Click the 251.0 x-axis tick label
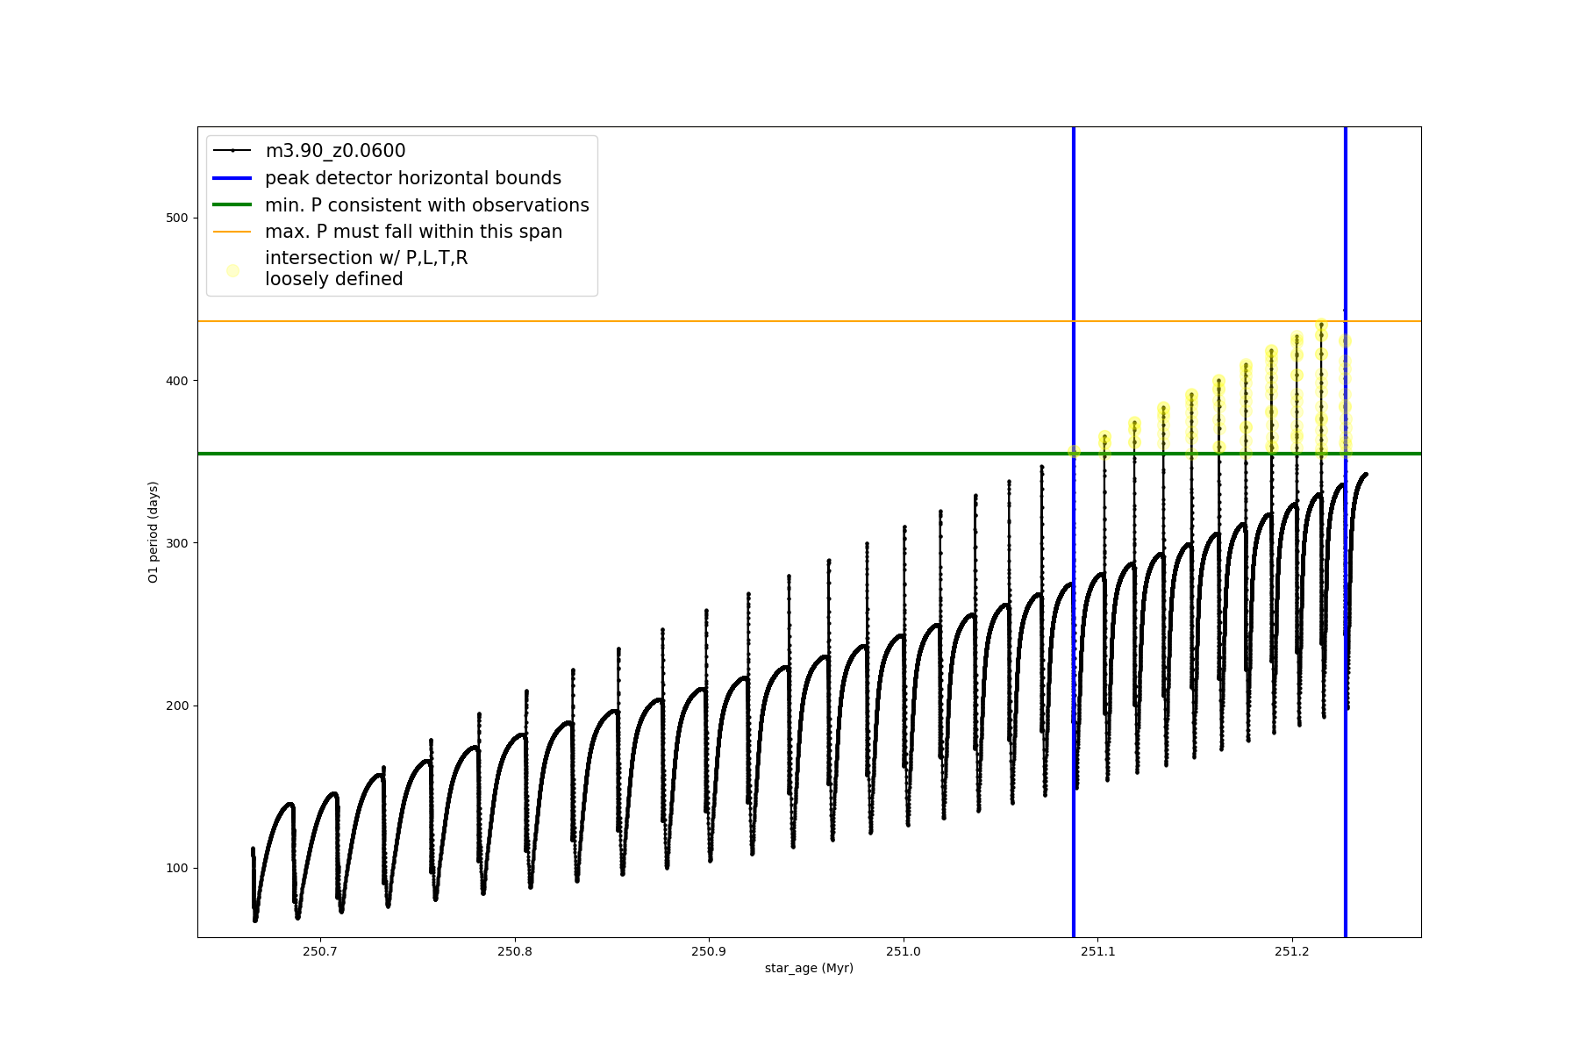 click(x=904, y=951)
